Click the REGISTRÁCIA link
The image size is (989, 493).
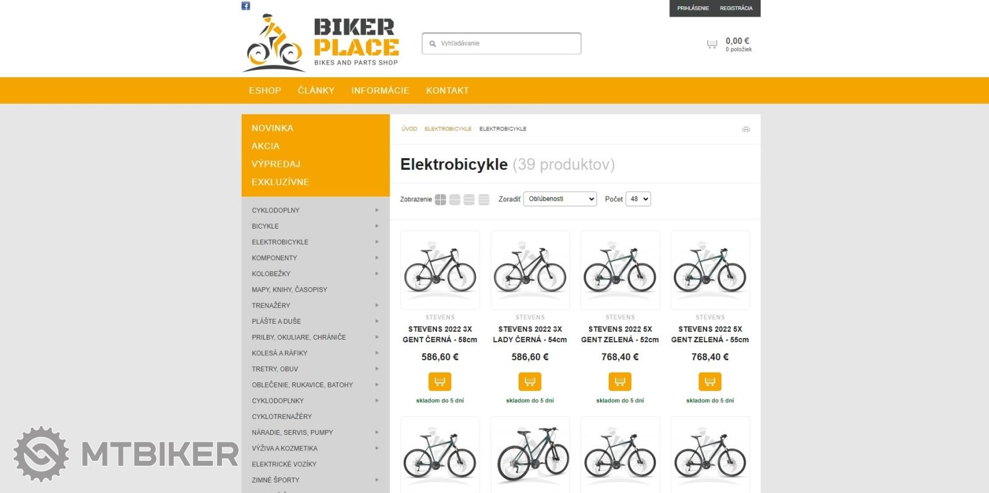736,8
